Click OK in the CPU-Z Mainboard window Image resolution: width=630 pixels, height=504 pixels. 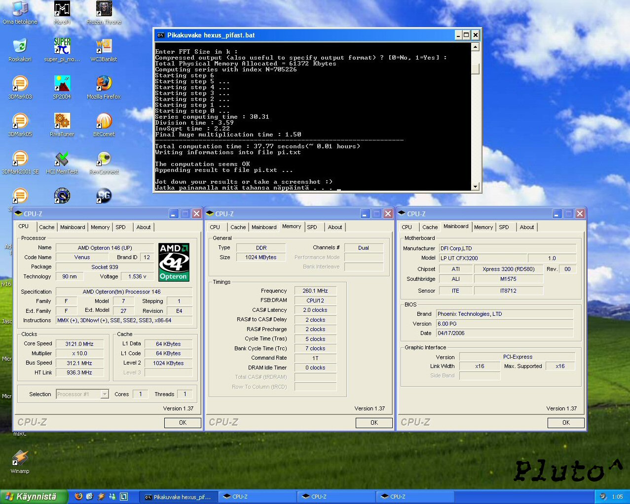pyautogui.click(x=566, y=423)
